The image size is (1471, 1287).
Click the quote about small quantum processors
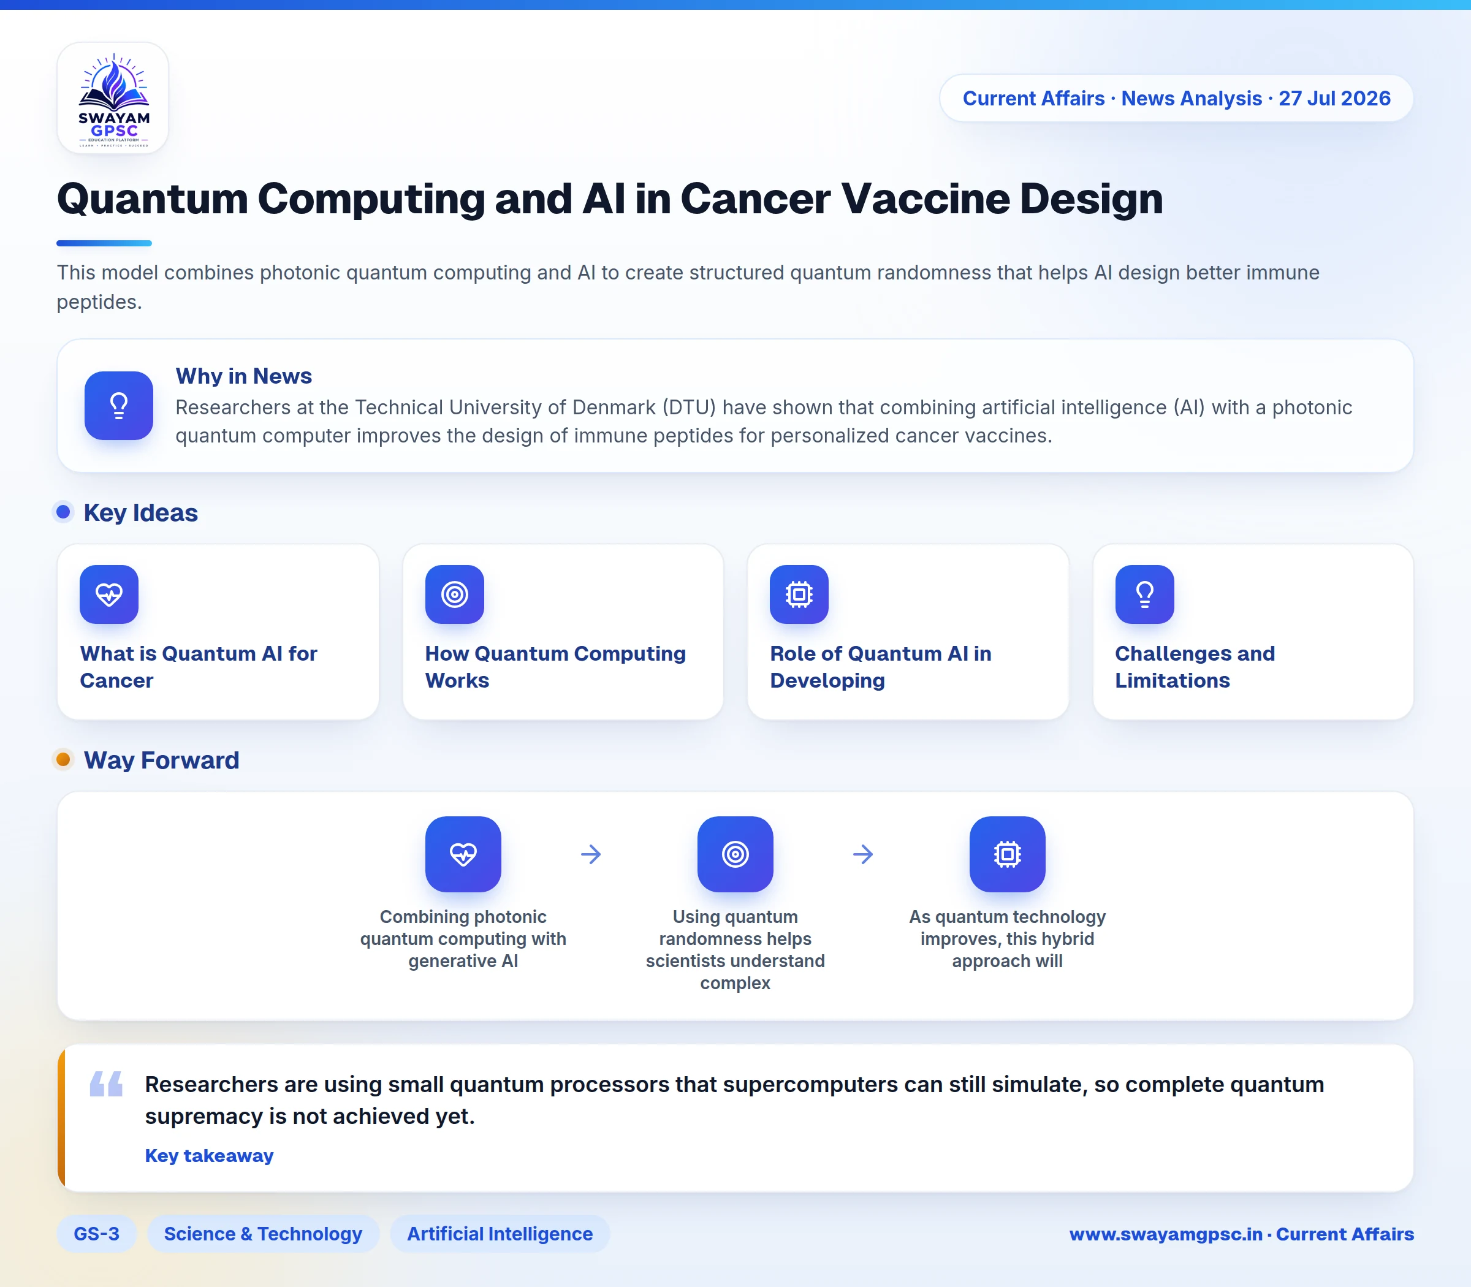point(734,1100)
